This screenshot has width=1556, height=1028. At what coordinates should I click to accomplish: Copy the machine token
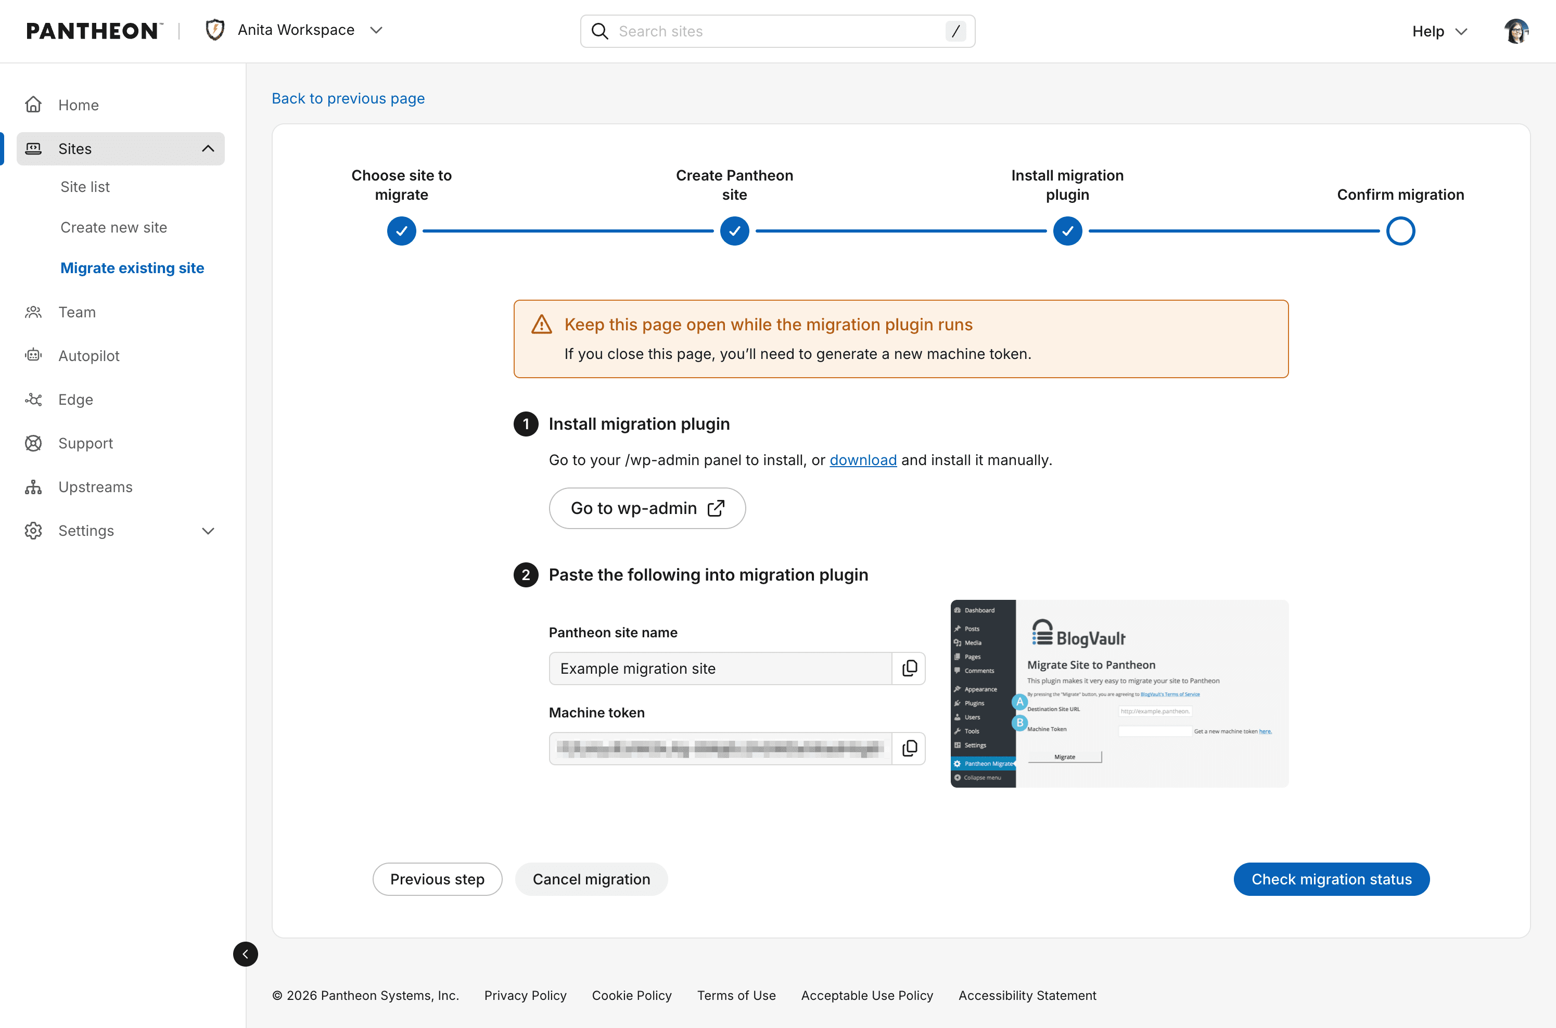tap(909, 748)
